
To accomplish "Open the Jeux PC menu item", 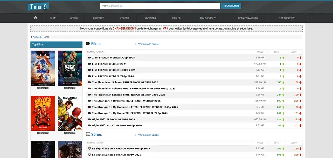I will [176, 18].
